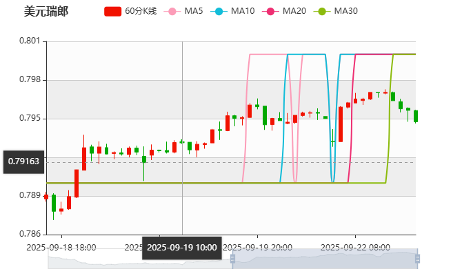Toggle the MA30 line in the legend

(336, 11)
